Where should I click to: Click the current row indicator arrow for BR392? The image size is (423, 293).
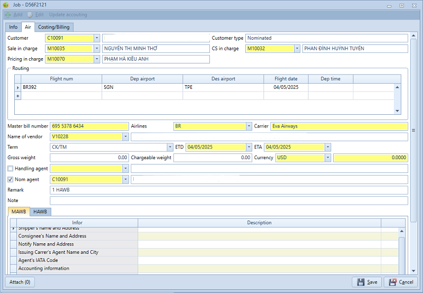[19, 87]
